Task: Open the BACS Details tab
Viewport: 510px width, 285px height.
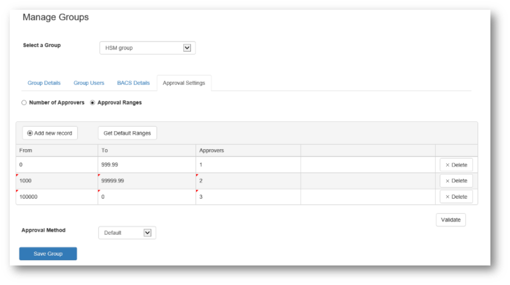Action: pyautogui.click(x=133, y=83)
